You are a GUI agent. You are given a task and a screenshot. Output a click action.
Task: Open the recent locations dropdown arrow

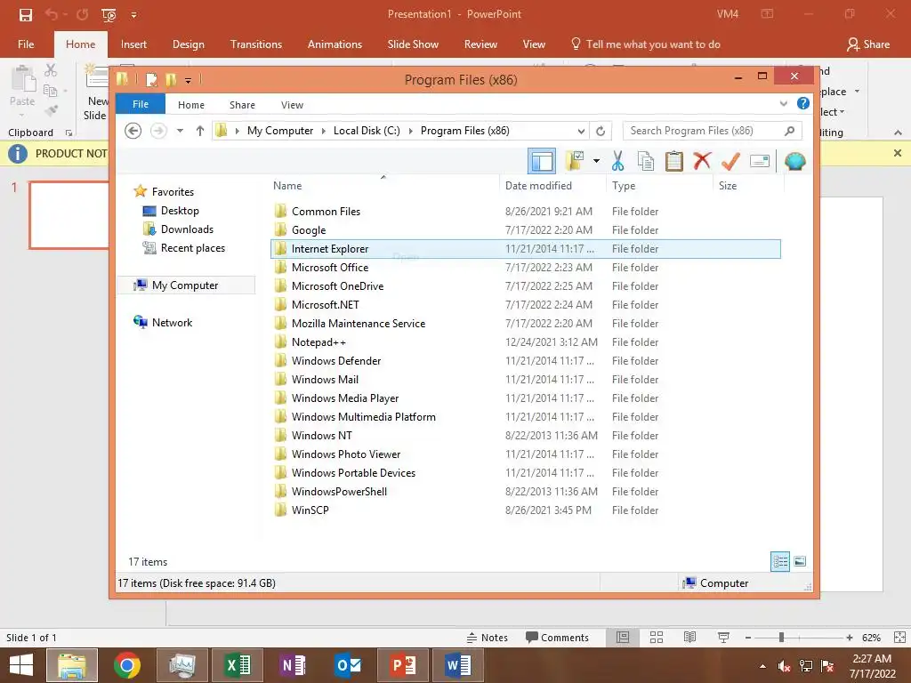(x=180, y=131)
